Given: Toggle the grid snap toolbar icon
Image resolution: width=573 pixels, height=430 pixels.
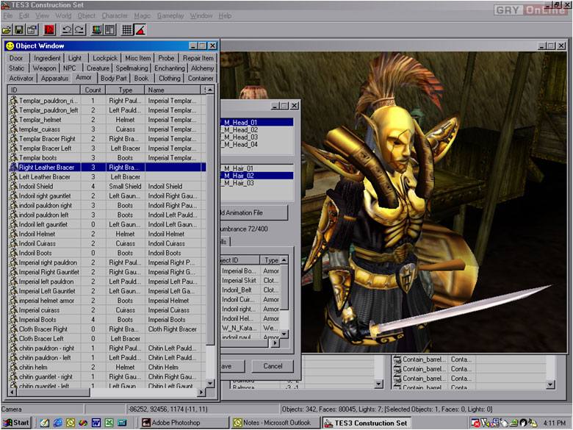Looking at the screenshot, I should [x=127, y=30].
